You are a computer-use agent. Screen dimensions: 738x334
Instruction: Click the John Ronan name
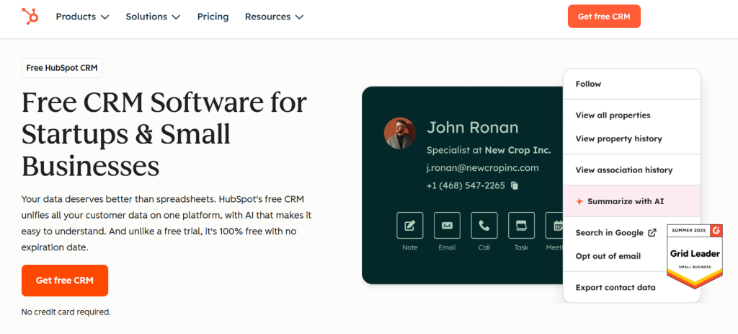click(473, 127)
